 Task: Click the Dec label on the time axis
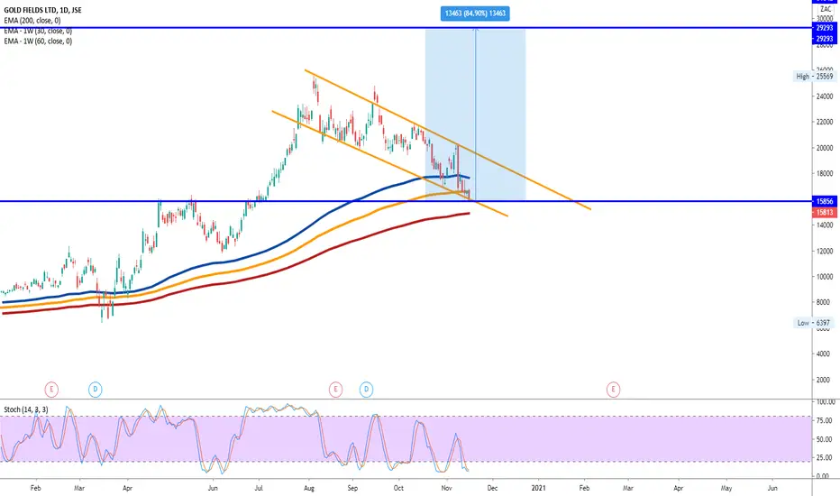click(492, 489)
